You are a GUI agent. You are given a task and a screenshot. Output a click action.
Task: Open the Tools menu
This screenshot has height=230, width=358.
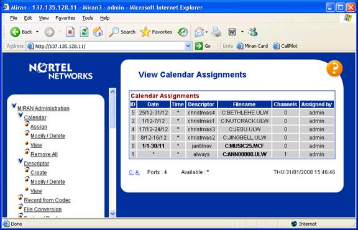pyautogui.click(x=88, y=18)
